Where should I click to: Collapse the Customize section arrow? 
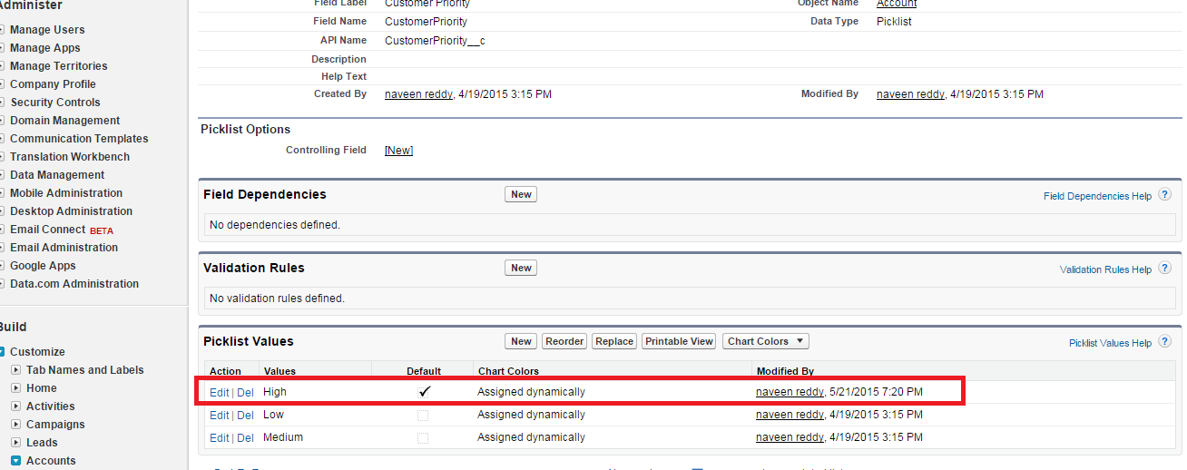click(x=2, y=352)
